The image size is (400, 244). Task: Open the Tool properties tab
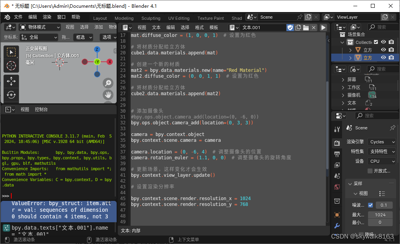pyautogui.click(x=337, y=129)
